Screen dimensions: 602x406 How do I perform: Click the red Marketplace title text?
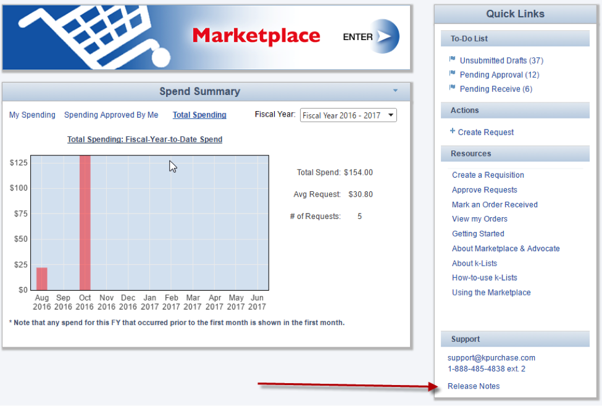tap(256, 36)
